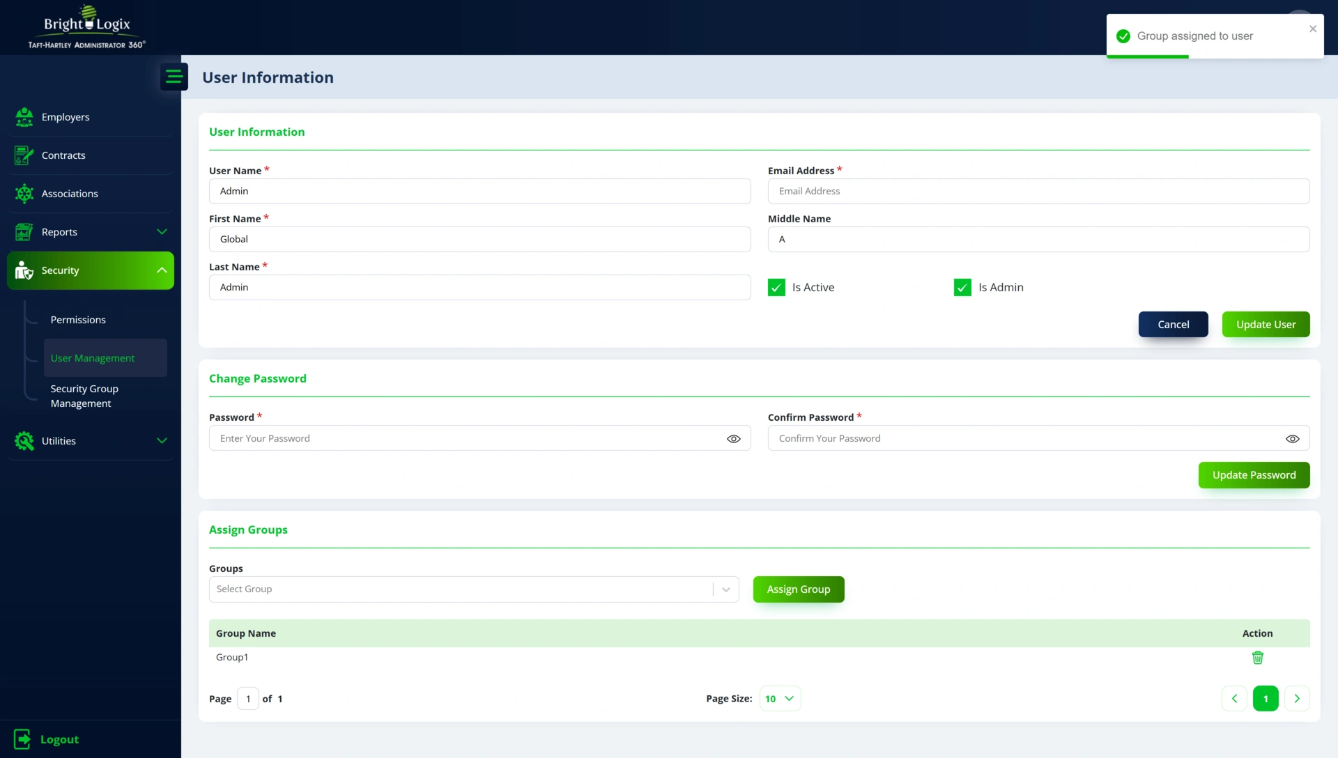This screenshot has width=1338, height=758.
Task: Click the Logout icon in the sidebar
Action: pyautogui.click(x=22, y=739)
